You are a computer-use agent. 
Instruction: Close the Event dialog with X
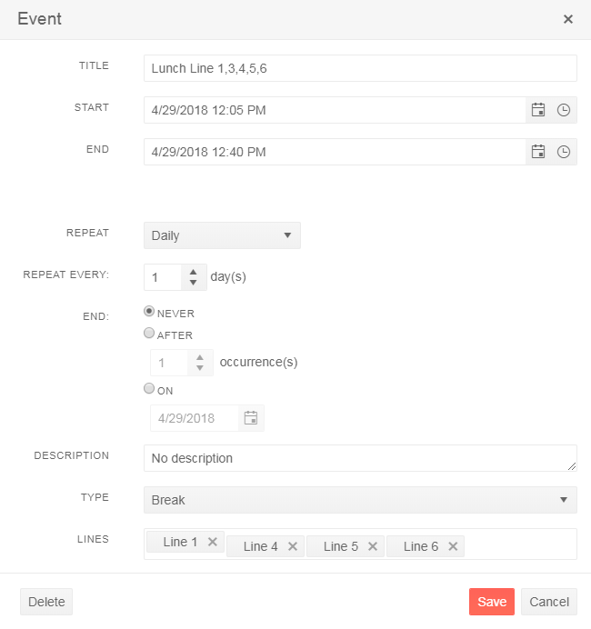pos(568,19)
